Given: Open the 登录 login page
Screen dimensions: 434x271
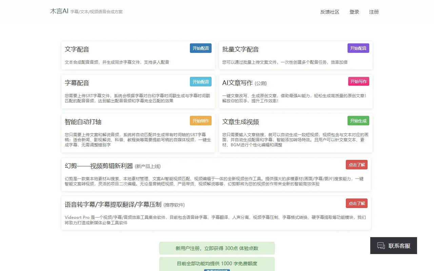Looking at the screenshot, I should click(x=354, y=12).
